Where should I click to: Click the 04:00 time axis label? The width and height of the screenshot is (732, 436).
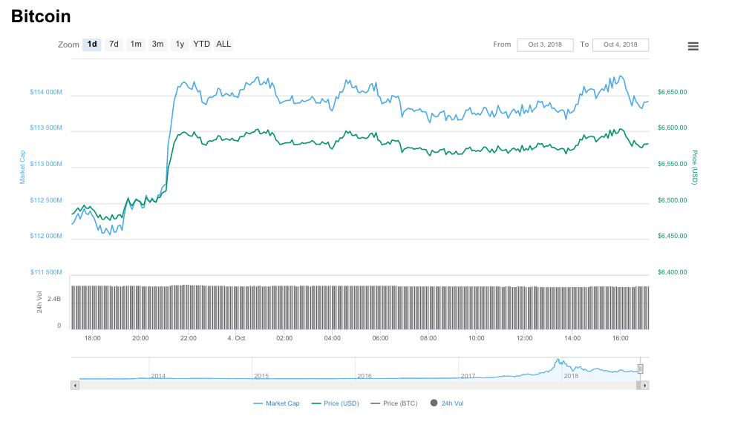[333, 338]
